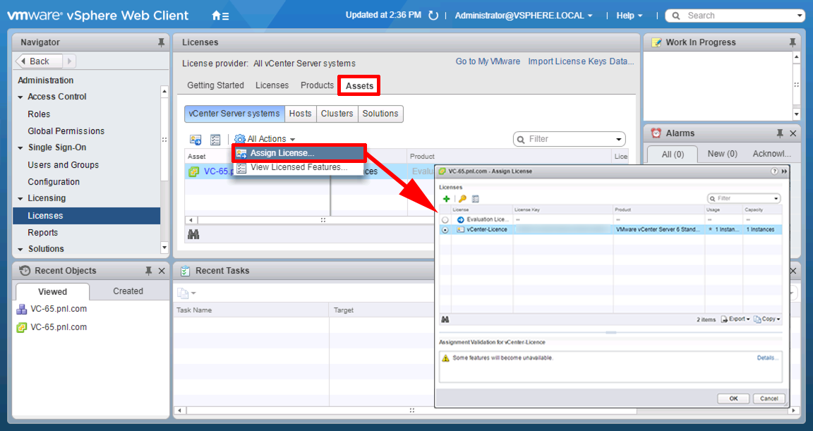813x431 pixels.
Task: Click the view licensed features toolbar icon
Action: [x=215, y=140]
